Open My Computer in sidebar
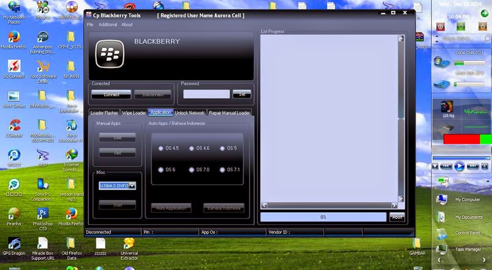 coord(459,199)
